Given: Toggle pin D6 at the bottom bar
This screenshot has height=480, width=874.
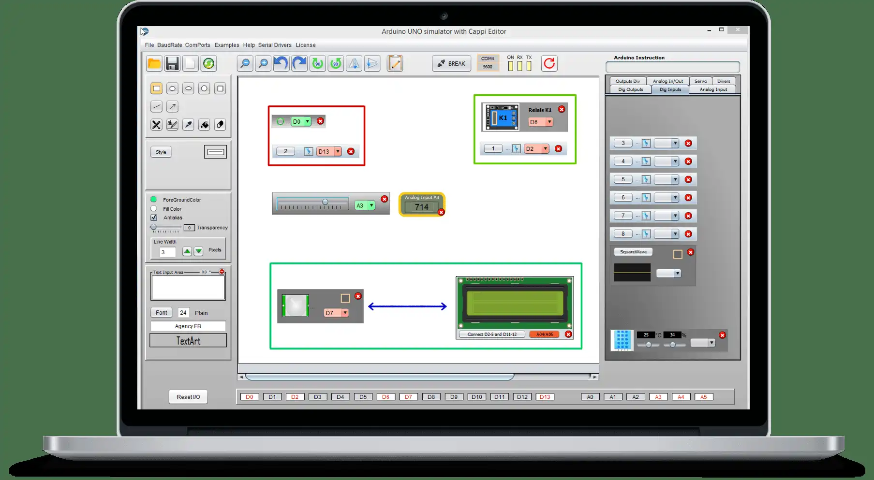Looking at the screenshot, I should [386, 397].
